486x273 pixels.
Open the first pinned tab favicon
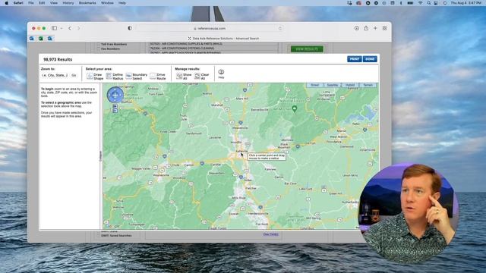click(32, 39)
